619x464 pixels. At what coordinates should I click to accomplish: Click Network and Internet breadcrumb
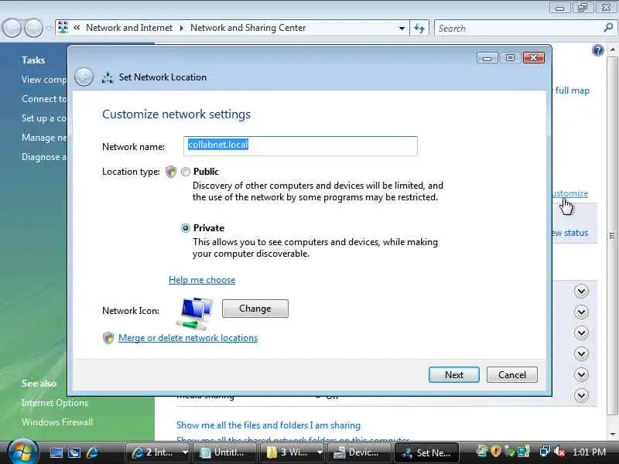pos(129,28)
